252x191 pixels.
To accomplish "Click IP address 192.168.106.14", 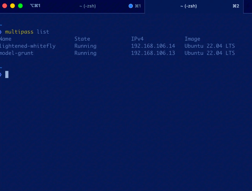I will (153, 46).
